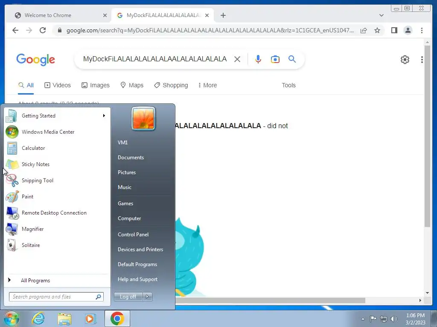Select the Shopping search tab
The width and height of the screenshot is (437, 327).
(171, 85)
